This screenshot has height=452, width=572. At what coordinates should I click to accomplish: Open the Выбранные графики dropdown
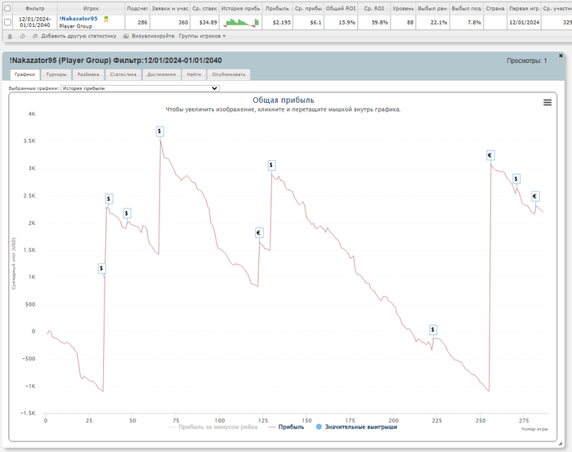[x=140, y=88]
